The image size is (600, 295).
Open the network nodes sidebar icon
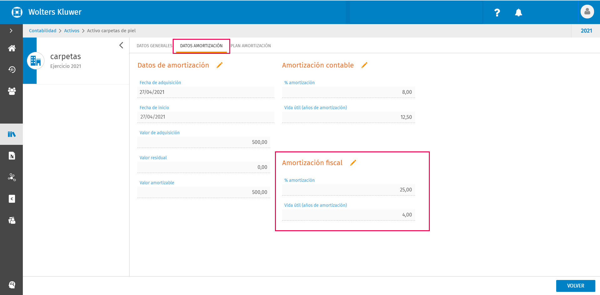point(12,177)
